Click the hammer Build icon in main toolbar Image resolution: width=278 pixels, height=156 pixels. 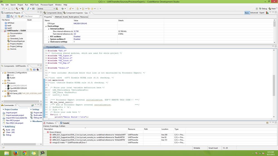tap(17, 9)
